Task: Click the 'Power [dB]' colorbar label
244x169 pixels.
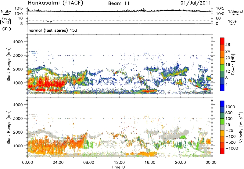Action: tap(233, 64)
